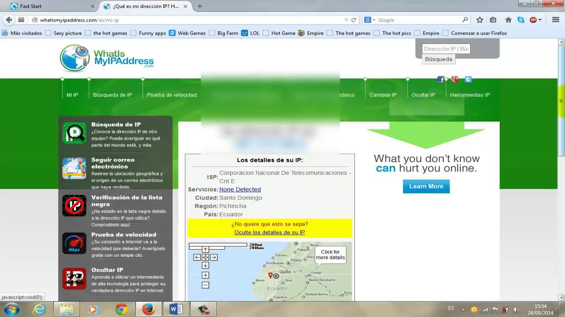
Task: Open a new browser tab
Action: (200, 6)
